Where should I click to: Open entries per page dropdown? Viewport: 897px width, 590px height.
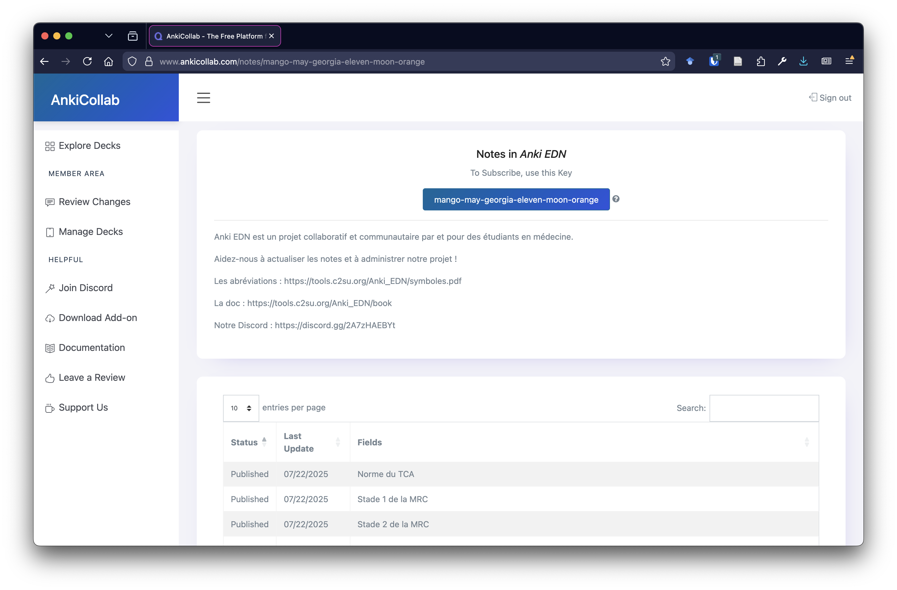[241, 408]
